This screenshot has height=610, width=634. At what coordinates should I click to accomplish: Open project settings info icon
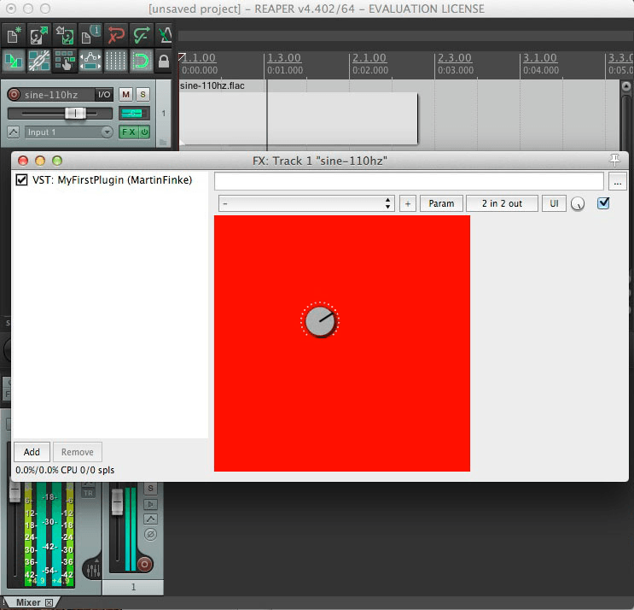90,35
